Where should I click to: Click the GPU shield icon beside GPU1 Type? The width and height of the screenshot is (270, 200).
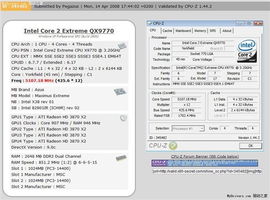123,118
